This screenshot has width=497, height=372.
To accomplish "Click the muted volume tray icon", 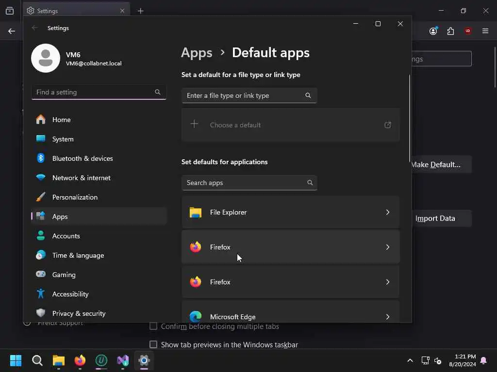I will 438,360.
